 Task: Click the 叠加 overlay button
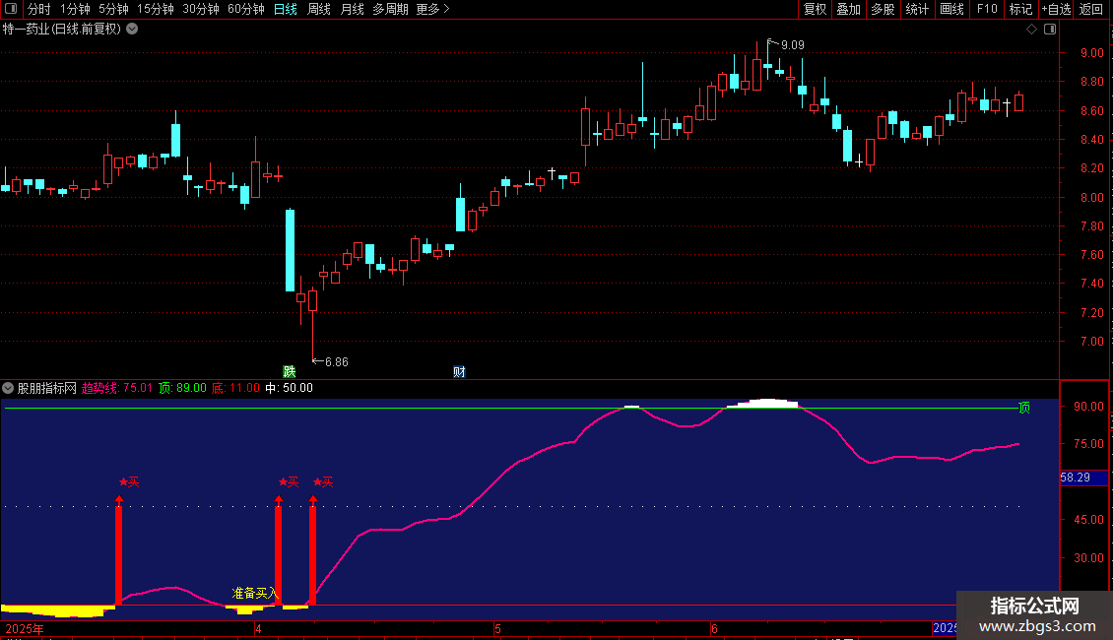[848, 9]
